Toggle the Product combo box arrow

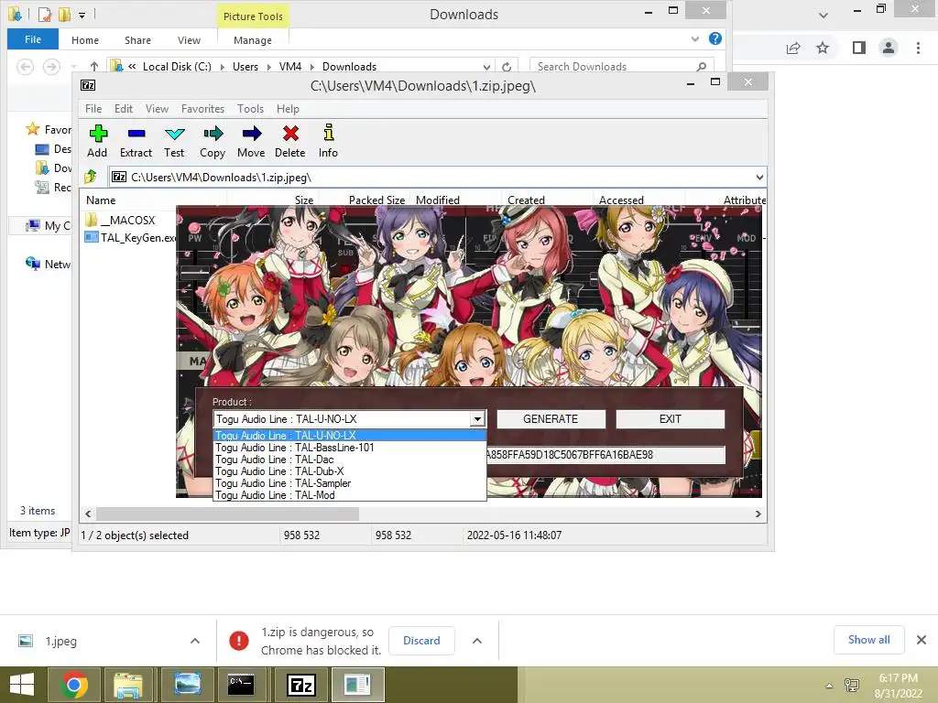477,419
